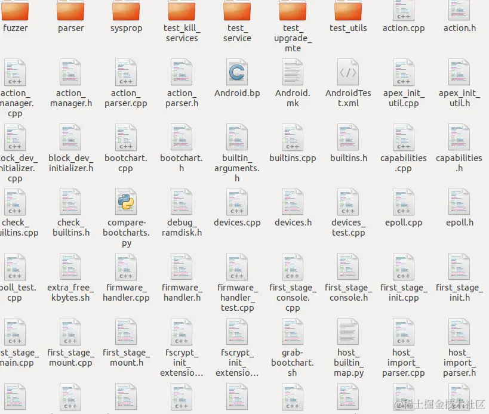Click the devices.h file name
The height and width of the screenshot is (414, 489).
[x=293, y=223]
